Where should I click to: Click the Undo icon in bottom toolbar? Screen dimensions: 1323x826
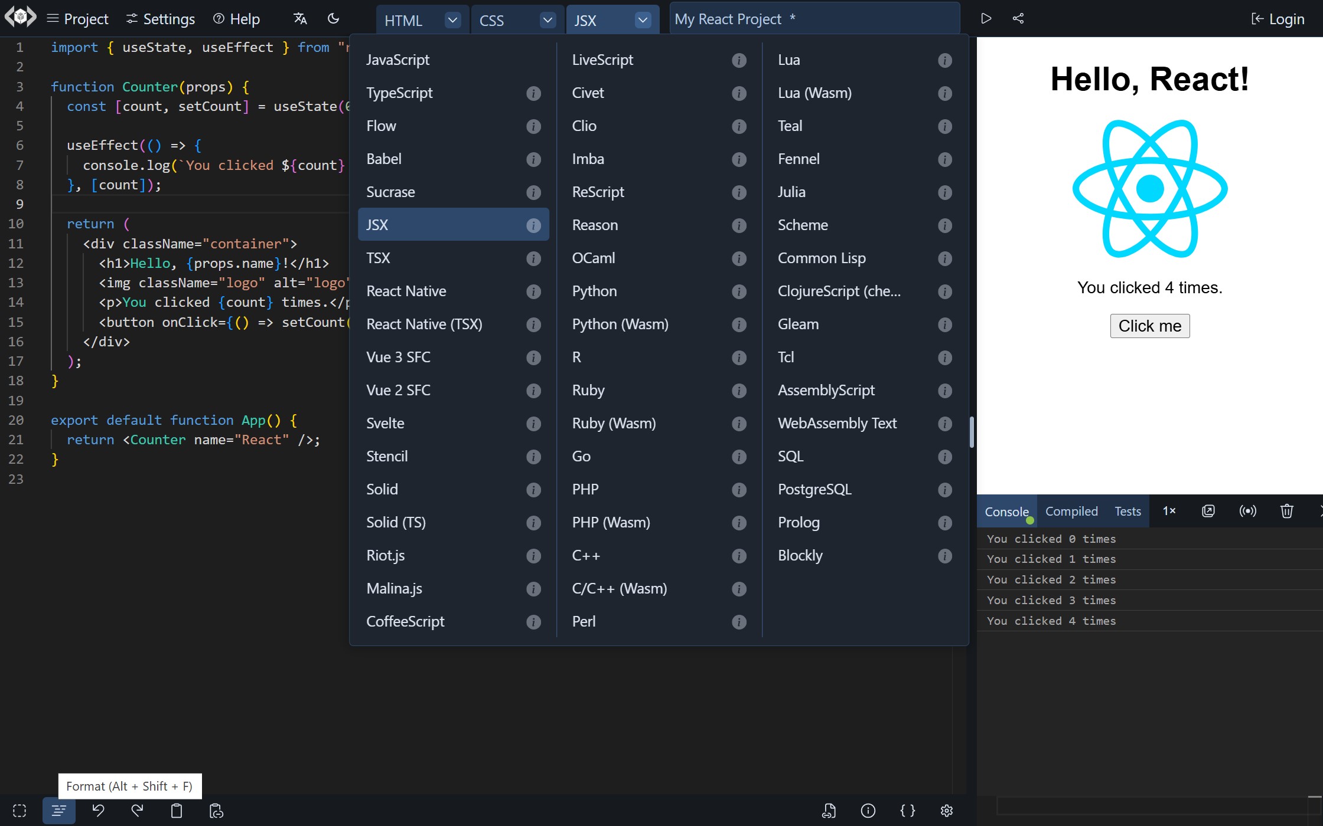tap(98, 811)
